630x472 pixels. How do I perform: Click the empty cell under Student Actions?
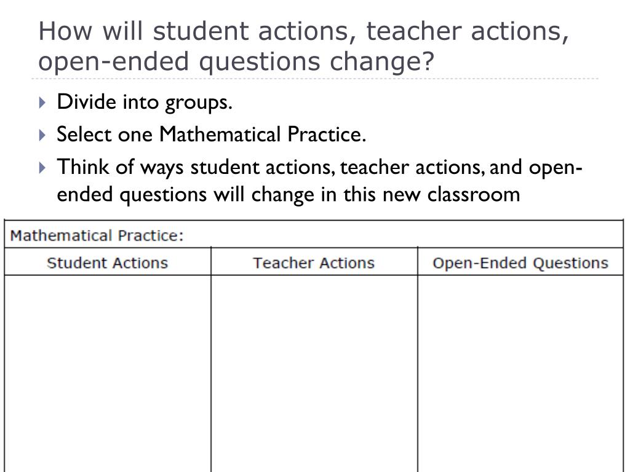tap(108, 374)
